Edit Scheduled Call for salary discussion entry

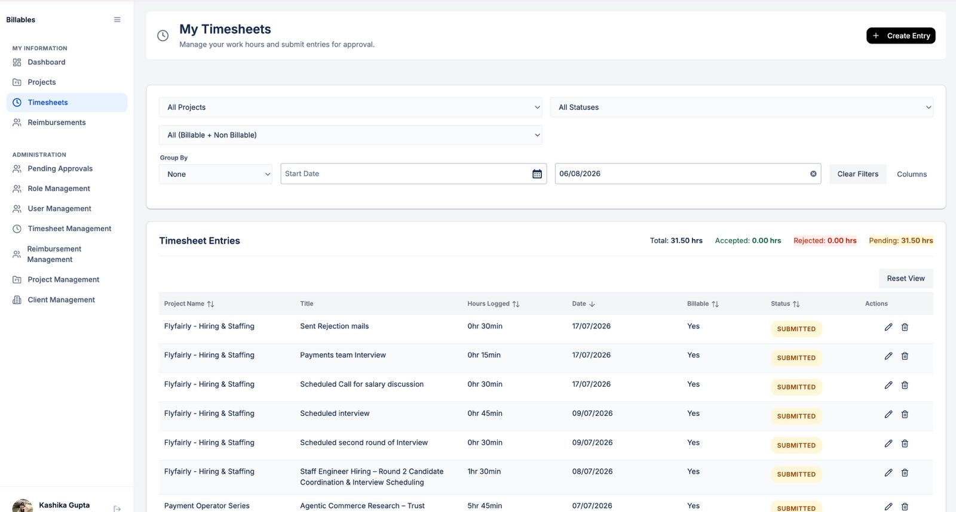click(888, 385)
